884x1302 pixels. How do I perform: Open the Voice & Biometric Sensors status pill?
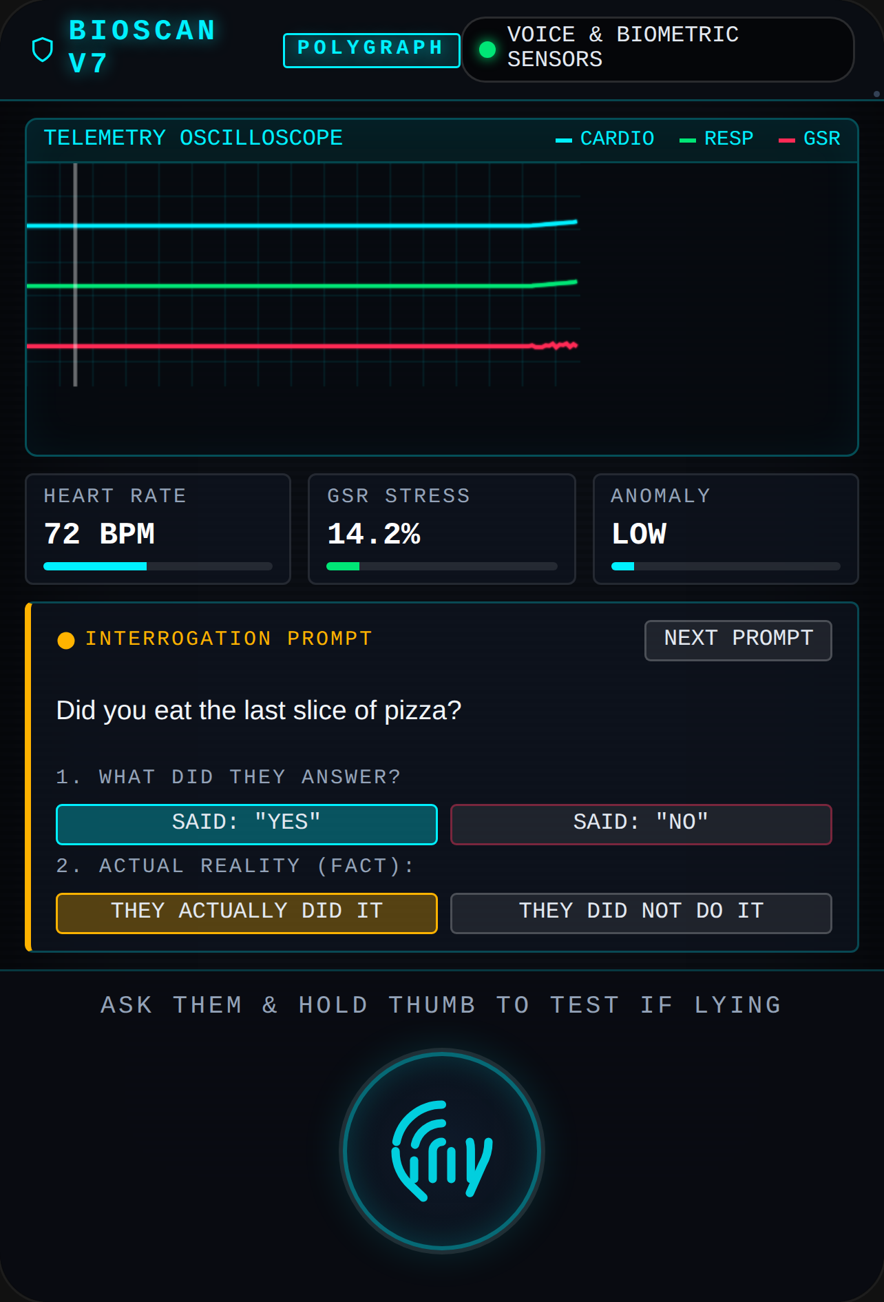point(658,49)
